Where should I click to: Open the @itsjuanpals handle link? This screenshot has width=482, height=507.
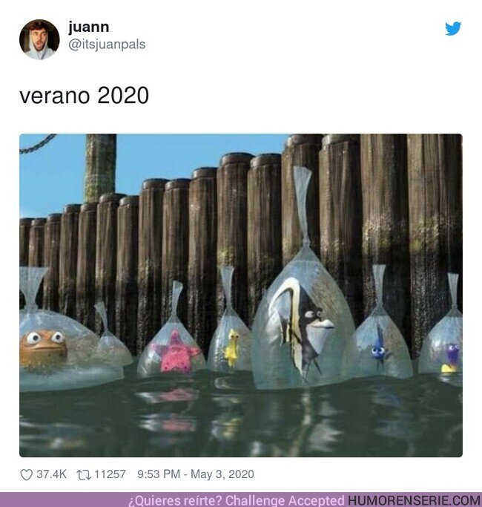pos(107,45)
